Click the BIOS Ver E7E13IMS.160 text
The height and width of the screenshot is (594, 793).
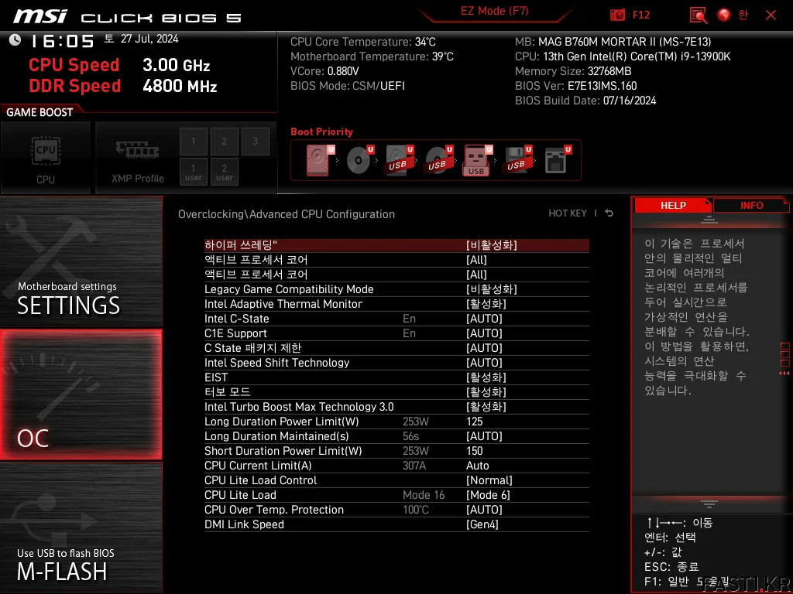[x=575, y=86]
